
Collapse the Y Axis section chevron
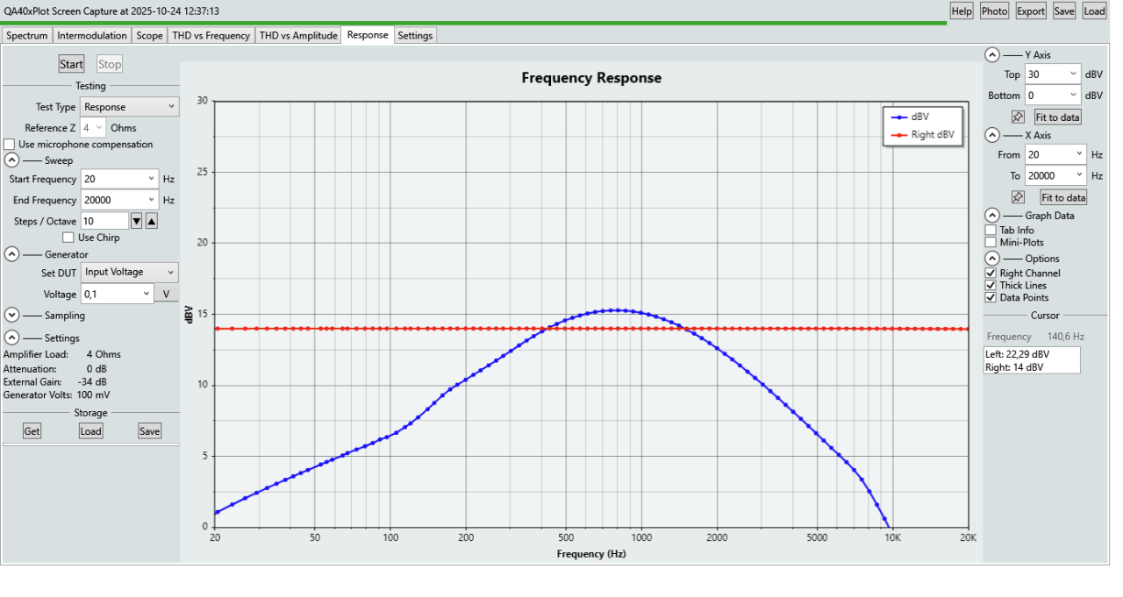(991, 54)
